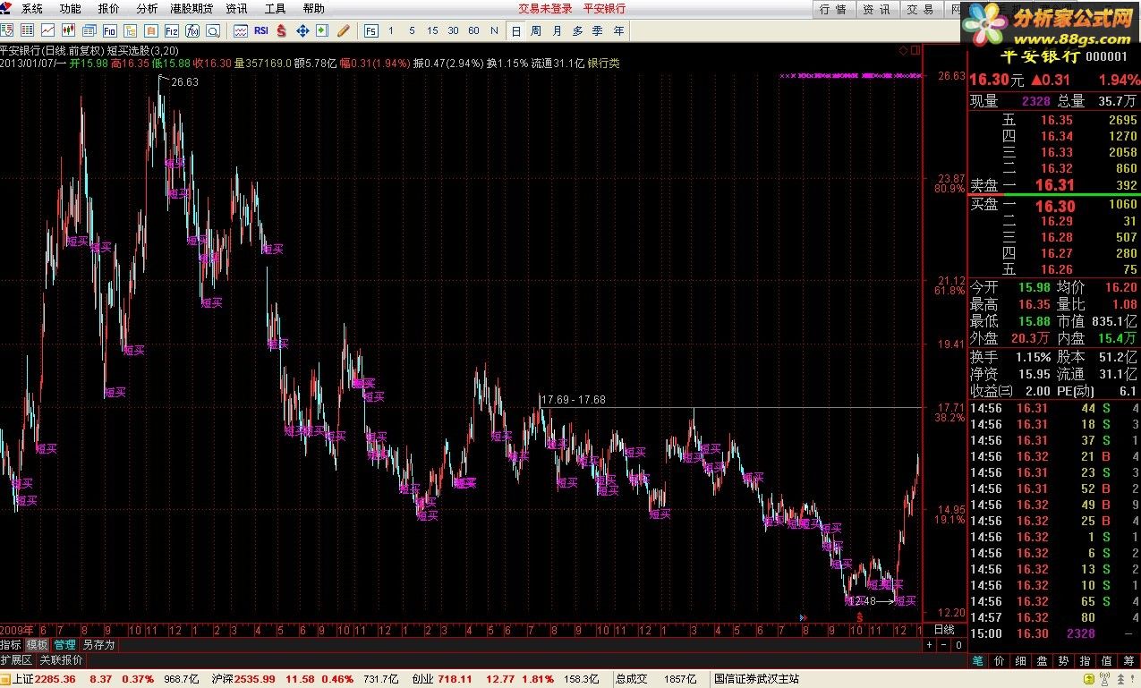The width and height of the screenshot is (1141, 688).
Task: Open the 分析 menu
Action: pyautogui.click(x=147, y=9)
